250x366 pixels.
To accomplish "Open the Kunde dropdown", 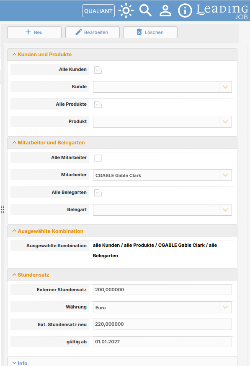I will 162,87.
